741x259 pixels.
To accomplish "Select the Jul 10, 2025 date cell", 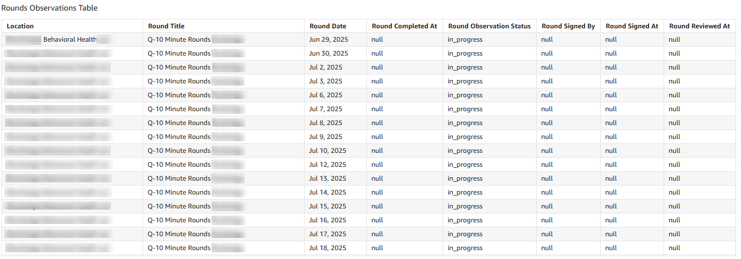I will pyautogui.click(x=327, y=151).
